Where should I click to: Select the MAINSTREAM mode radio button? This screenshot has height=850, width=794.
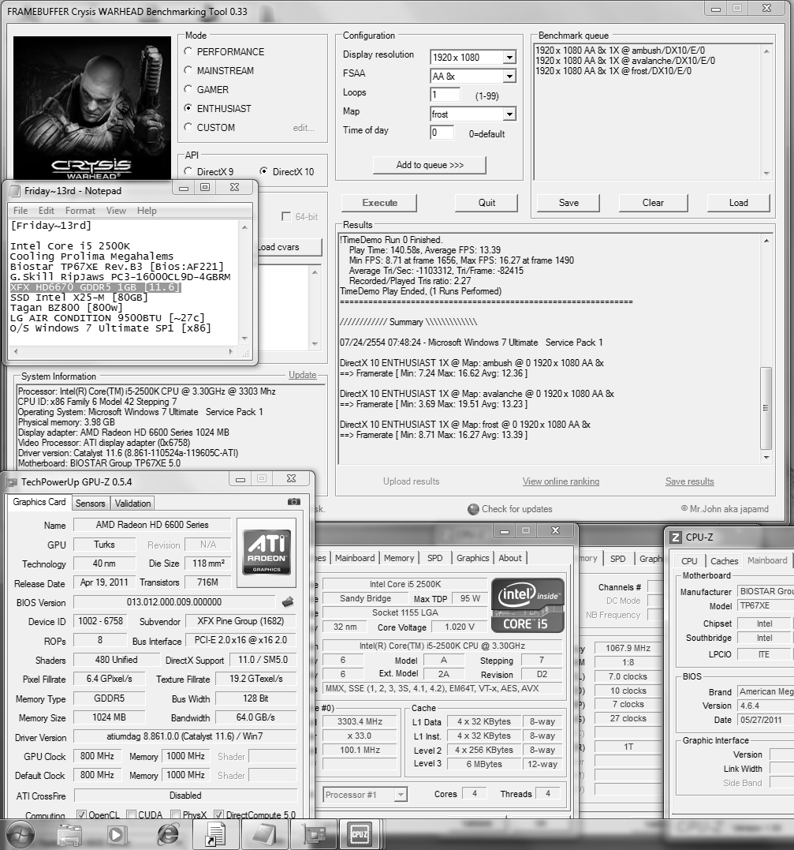coord(188,70)
